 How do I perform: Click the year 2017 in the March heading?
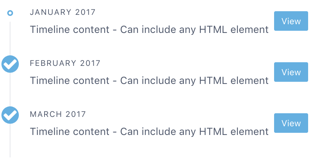[76, 114]
